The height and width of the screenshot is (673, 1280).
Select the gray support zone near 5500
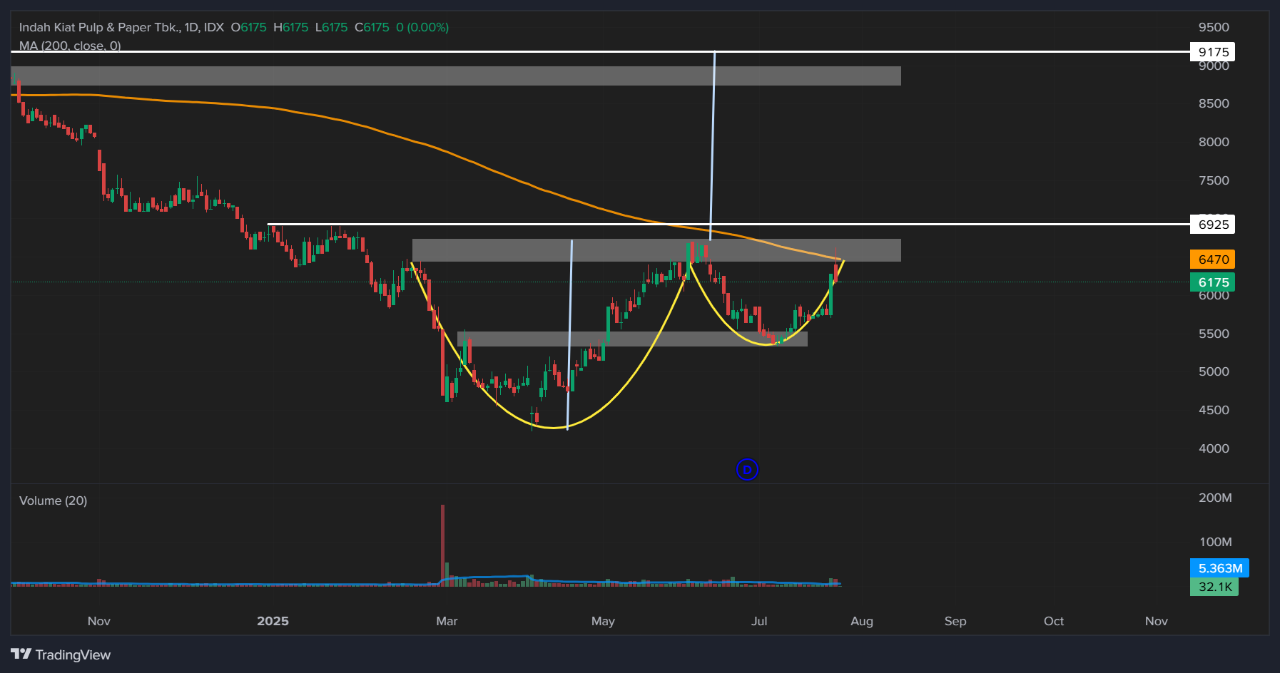click(x=632, y=339)
